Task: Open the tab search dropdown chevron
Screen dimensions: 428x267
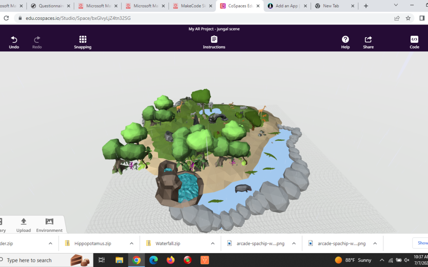Action: tap(396, 5)
